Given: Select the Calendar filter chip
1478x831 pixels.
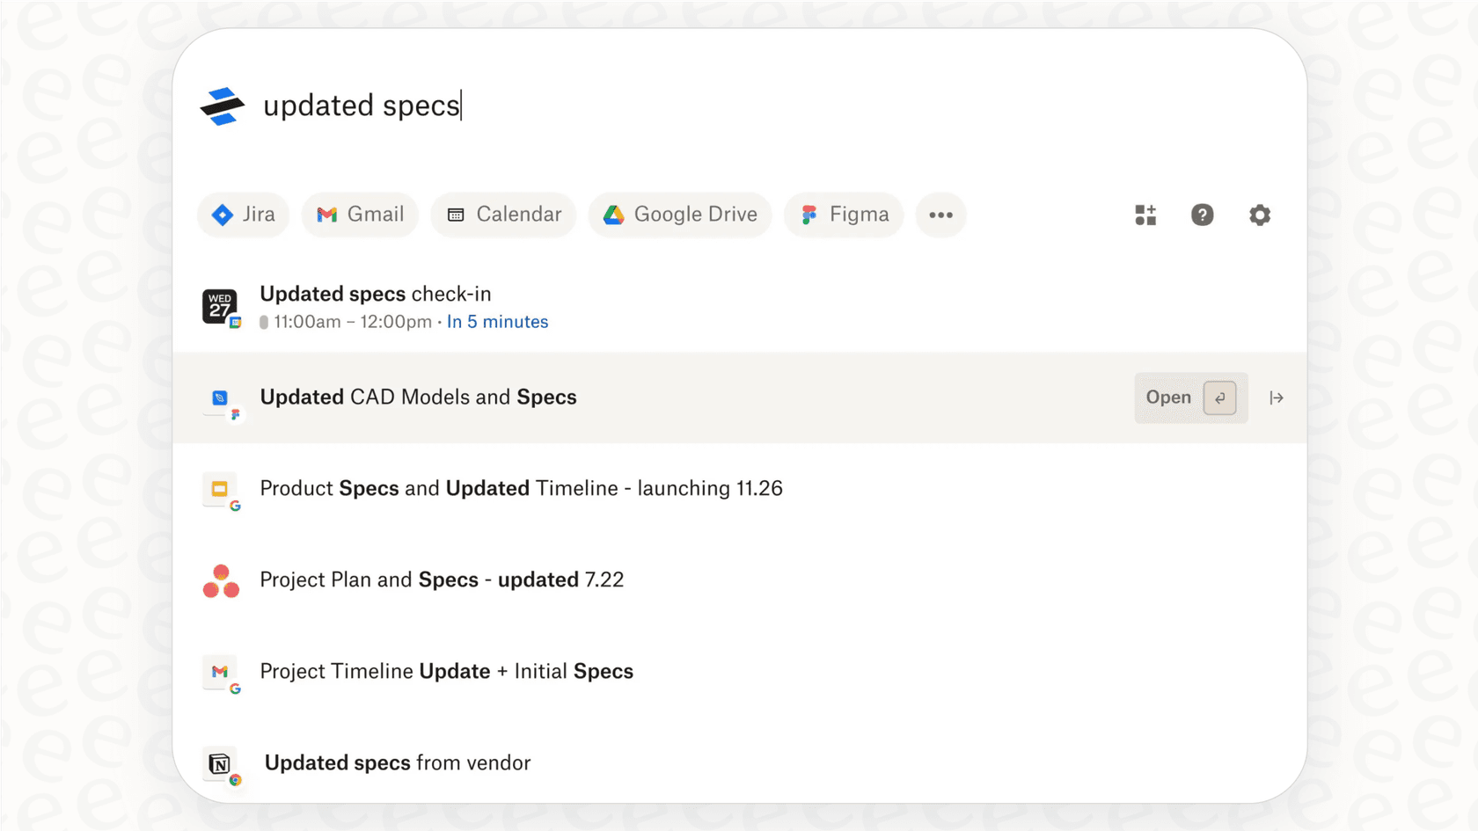Looking at the screenshot, I should pos(502,215).
